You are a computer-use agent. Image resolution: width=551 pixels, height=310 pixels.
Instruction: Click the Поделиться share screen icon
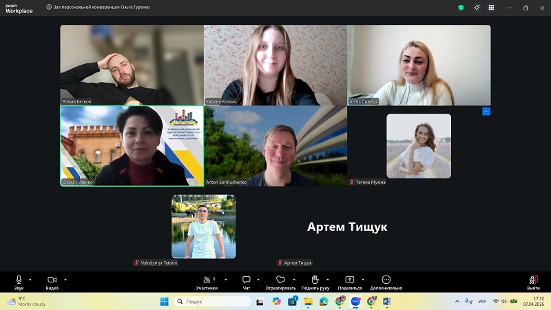tap(350, 280)
